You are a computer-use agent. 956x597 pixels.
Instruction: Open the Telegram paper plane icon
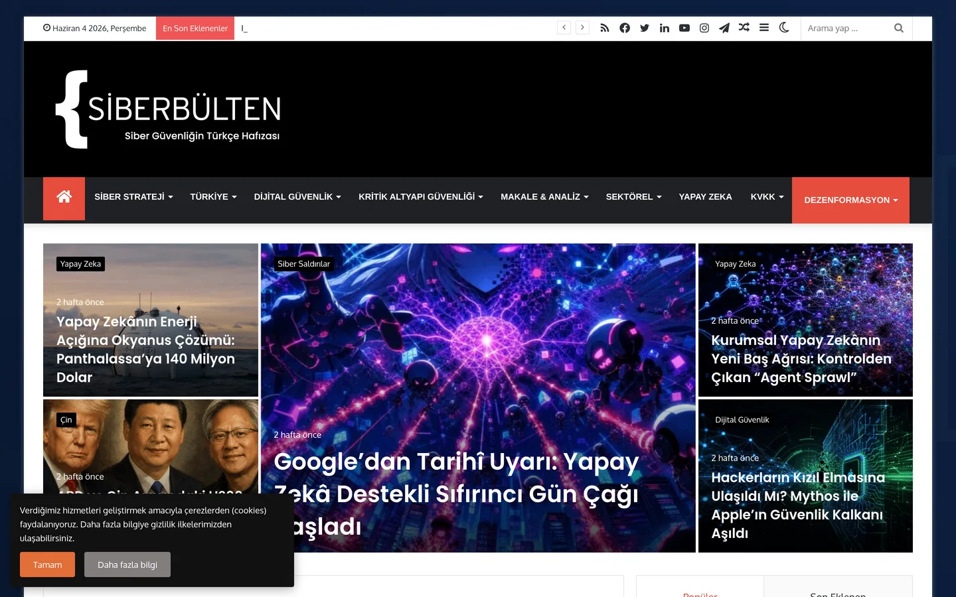point(724,28)
